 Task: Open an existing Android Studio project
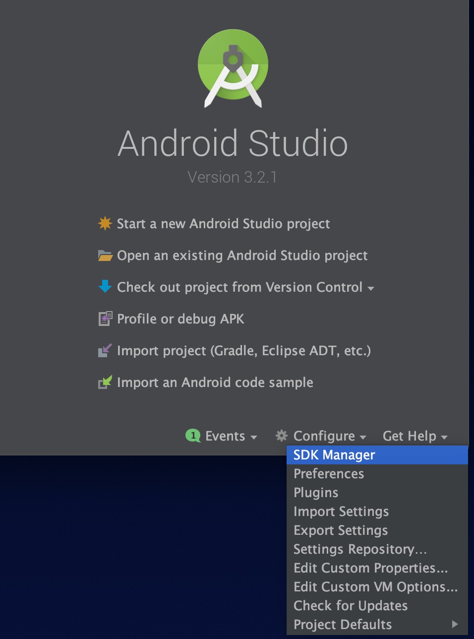(x=242, y=255)
